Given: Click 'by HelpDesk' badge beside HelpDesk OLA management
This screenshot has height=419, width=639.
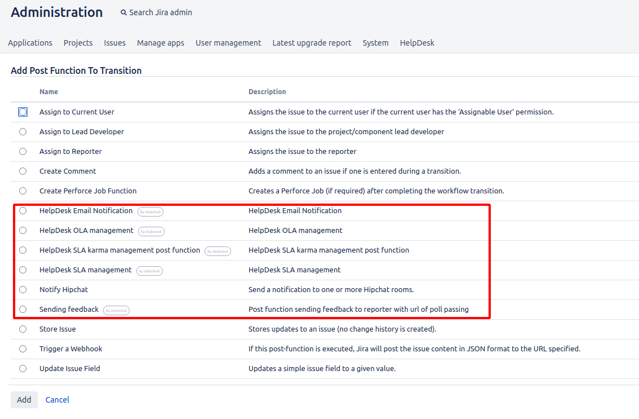Looking at the screenshot, I should [151, 231].
